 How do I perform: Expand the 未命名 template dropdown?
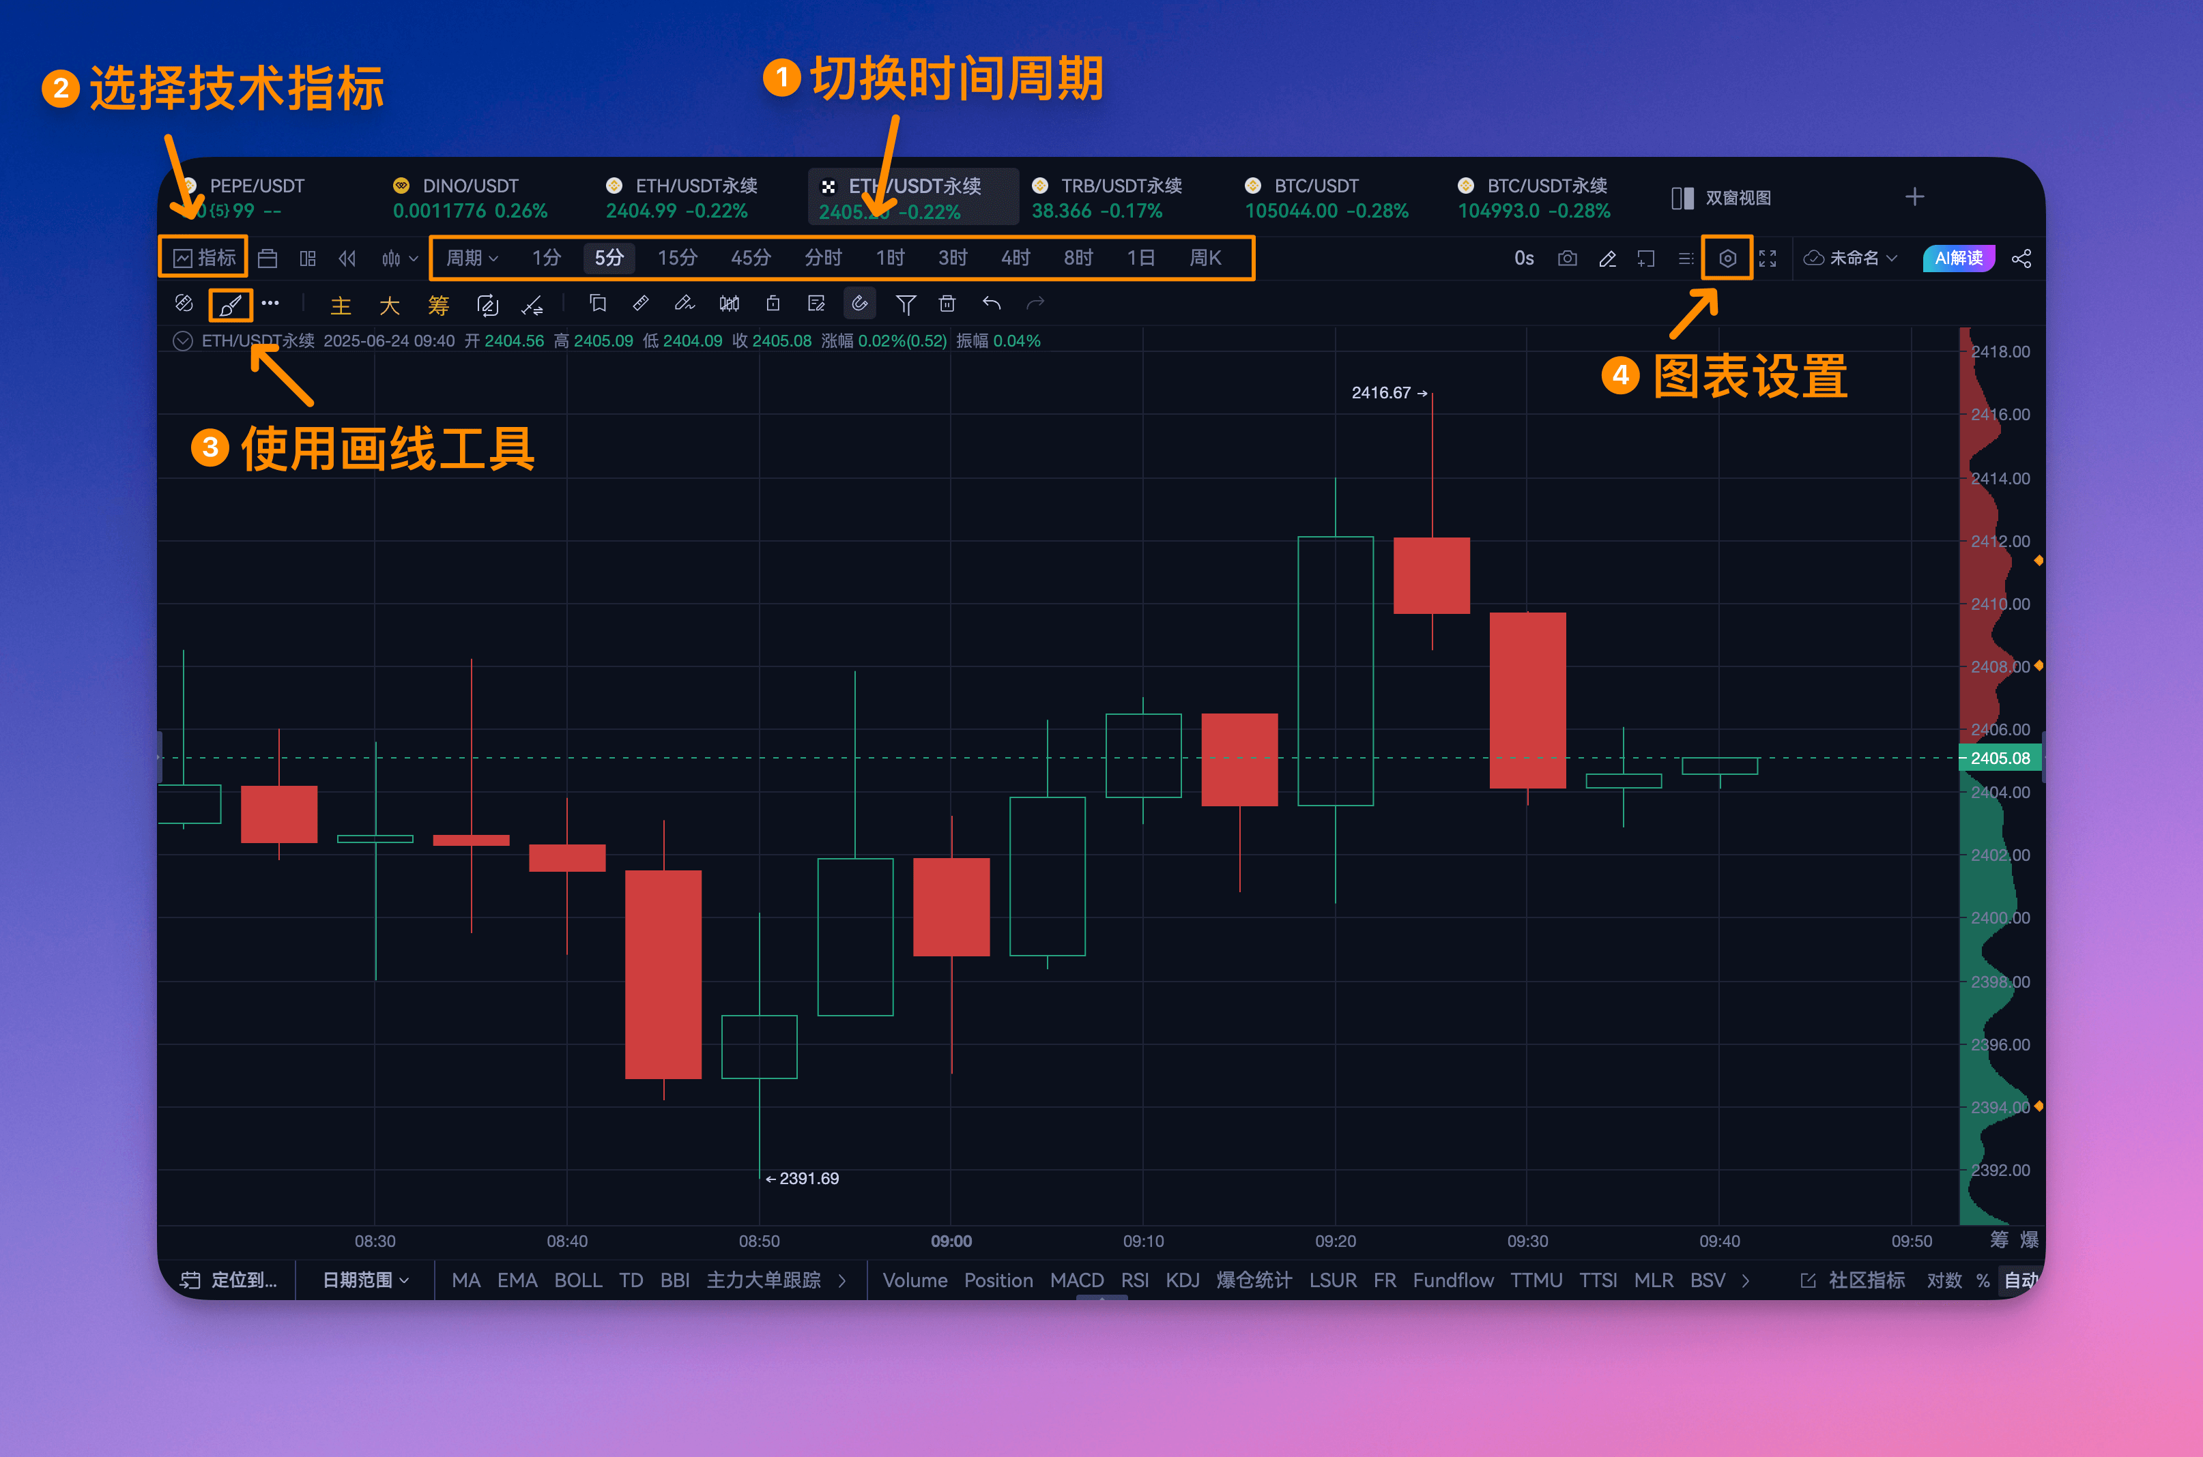pyautogui.click(x=1849, y=259)
